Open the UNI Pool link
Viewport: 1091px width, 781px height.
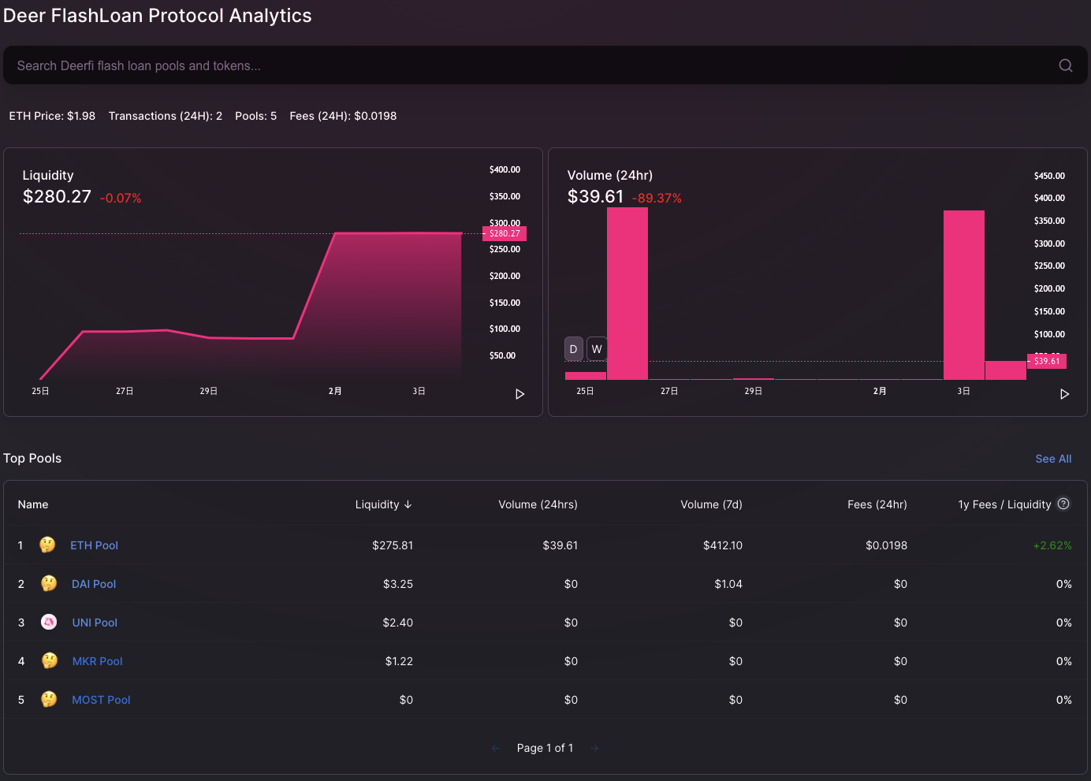pyautogui.click(x=95, y=623)
